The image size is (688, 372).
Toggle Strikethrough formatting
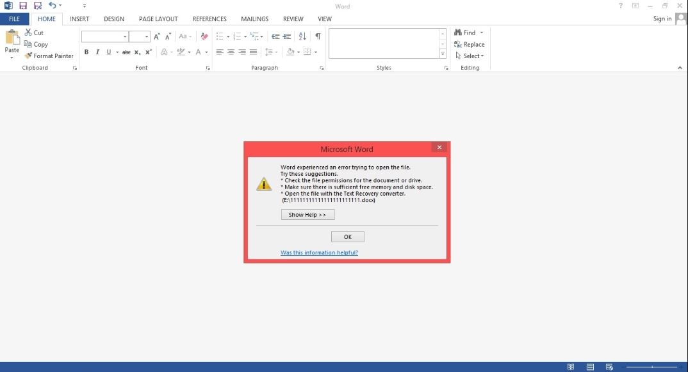point(126,52)
